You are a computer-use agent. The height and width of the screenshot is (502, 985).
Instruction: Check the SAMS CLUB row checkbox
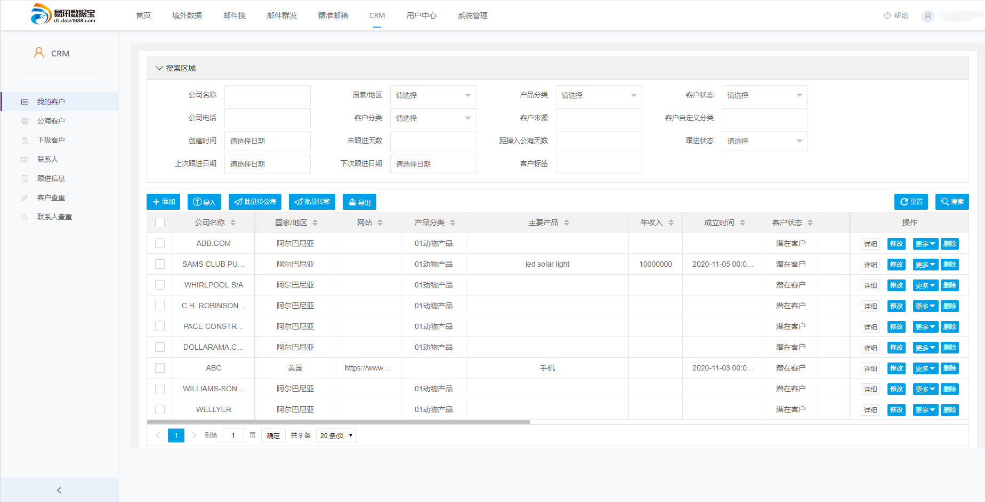(x=160, y=264)
